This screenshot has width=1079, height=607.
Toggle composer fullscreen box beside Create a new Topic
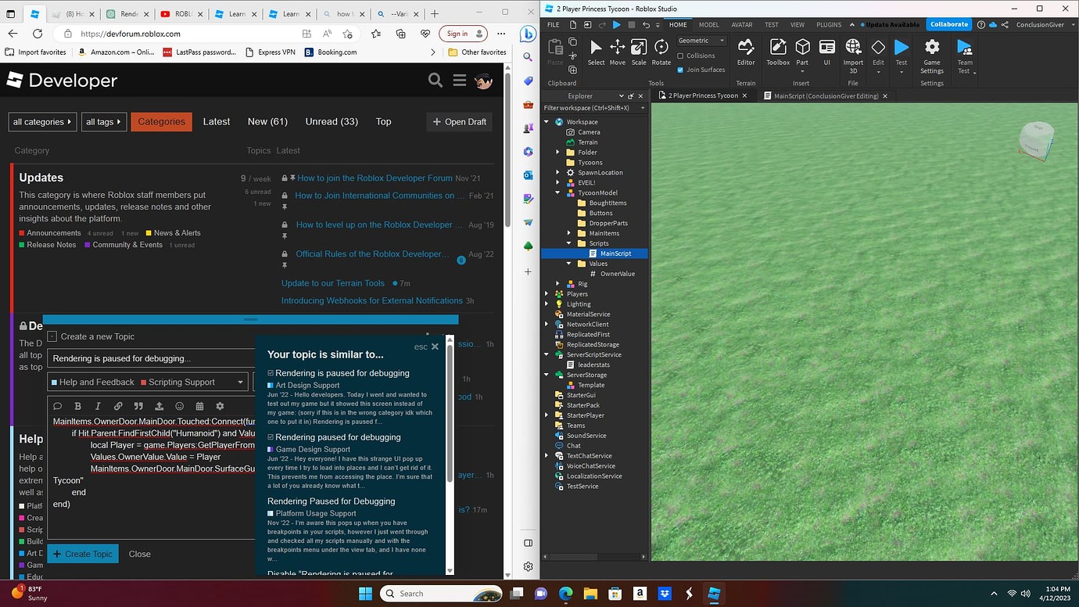[52, 336]
